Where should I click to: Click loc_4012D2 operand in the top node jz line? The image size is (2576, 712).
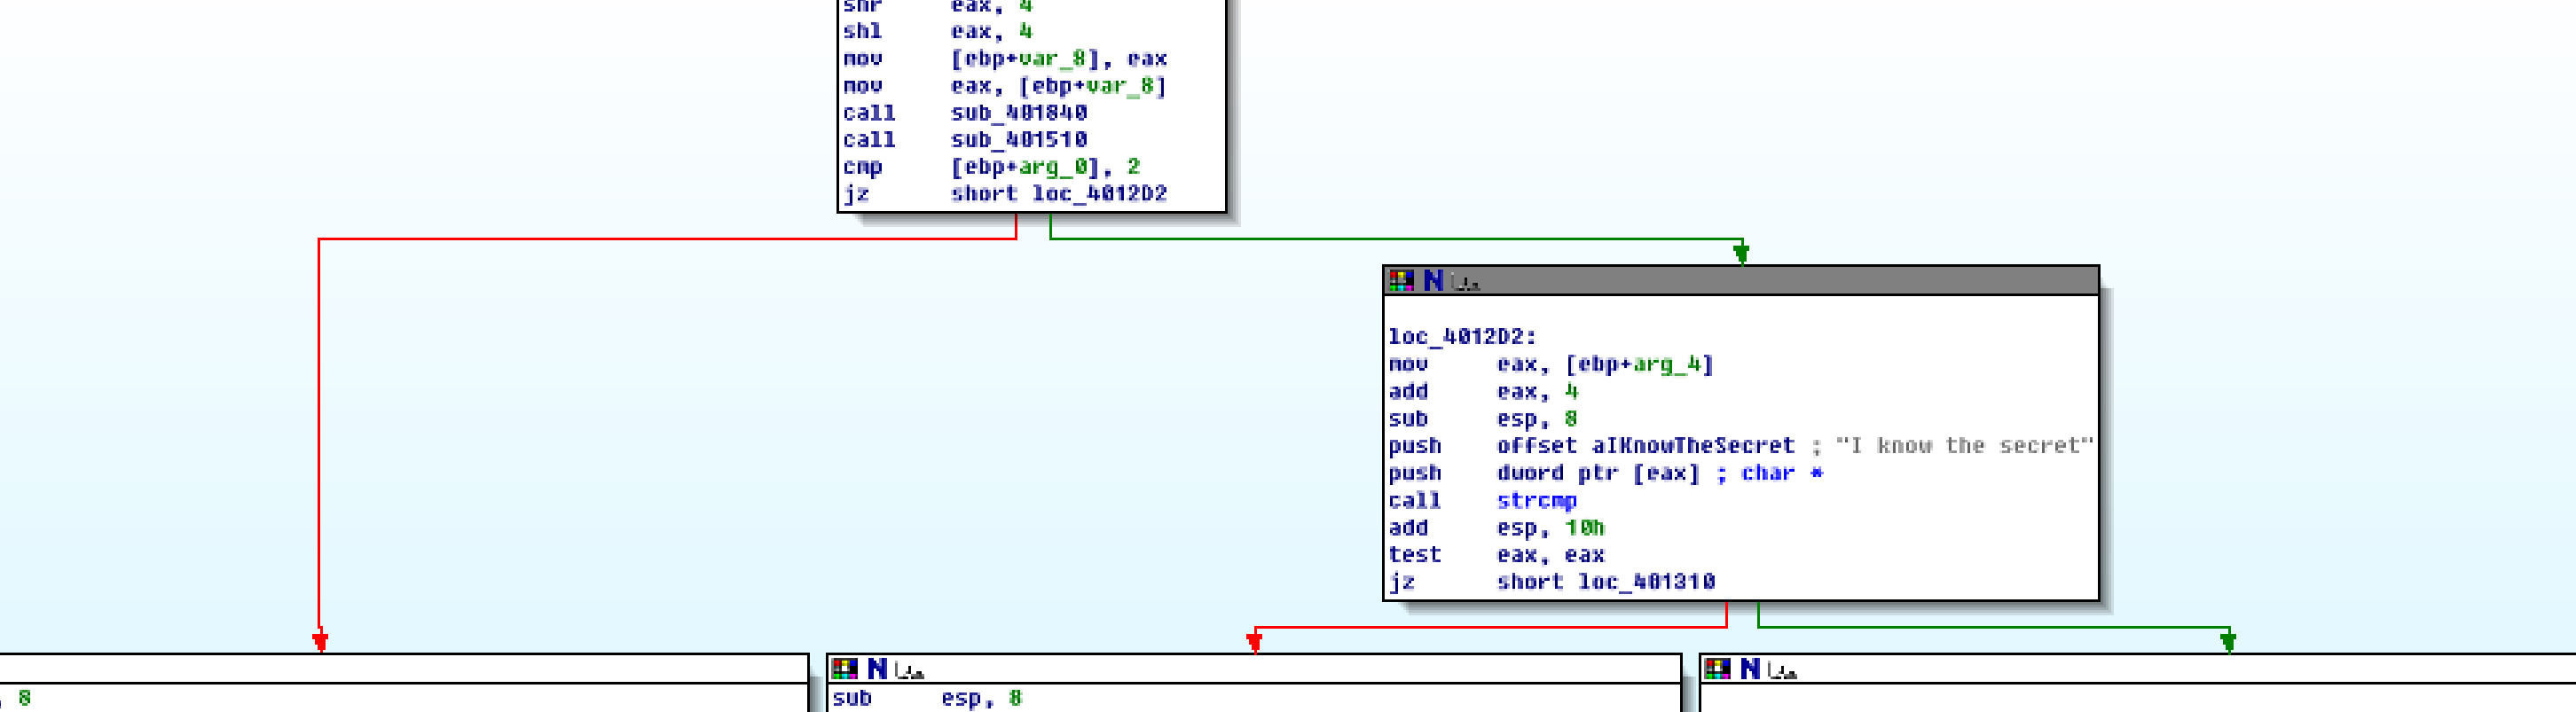pos(1099,194)
